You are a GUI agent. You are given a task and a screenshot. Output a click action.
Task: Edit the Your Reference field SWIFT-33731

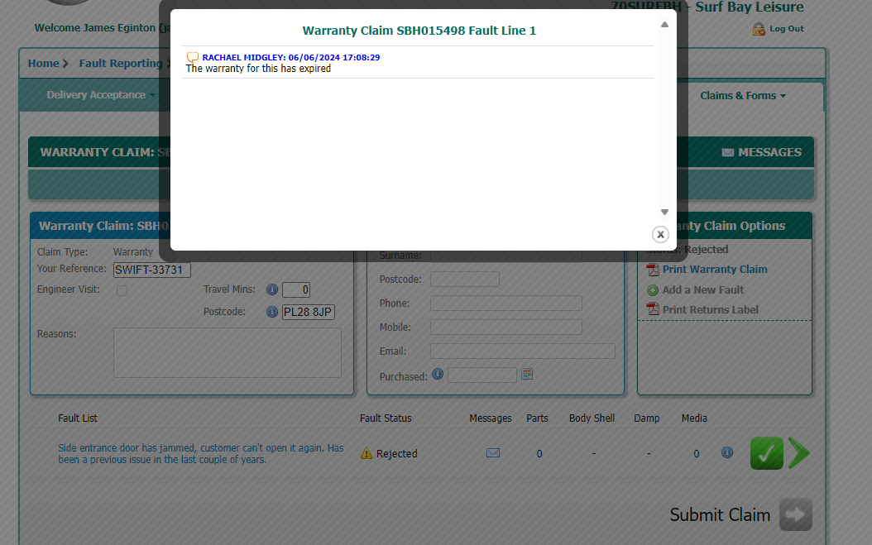point(152,270)
